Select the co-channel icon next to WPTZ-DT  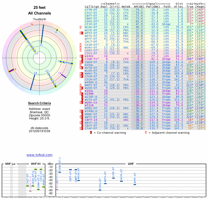(x=82, y=33)
